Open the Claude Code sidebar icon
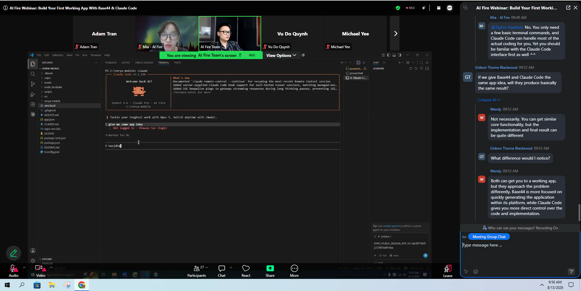 [33, 114]
